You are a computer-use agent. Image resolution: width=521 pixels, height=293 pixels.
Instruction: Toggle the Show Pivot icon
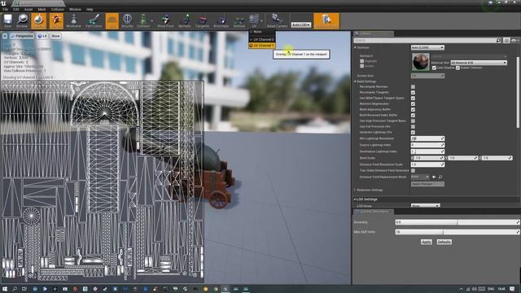[x=165, y=20]
